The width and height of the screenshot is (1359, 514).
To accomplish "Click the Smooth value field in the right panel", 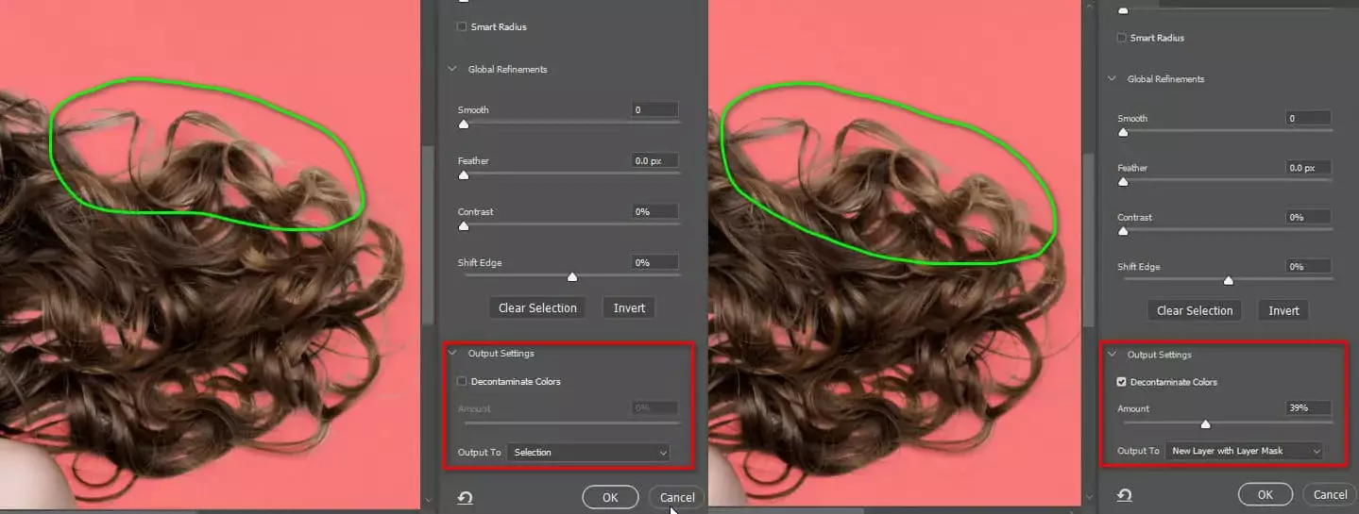I will (1309, 118).
